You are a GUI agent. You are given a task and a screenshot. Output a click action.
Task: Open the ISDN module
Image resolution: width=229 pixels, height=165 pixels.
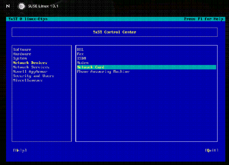point(81,58)
